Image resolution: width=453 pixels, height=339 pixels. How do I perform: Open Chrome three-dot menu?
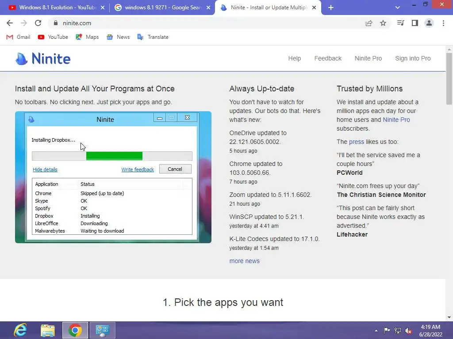(x=443, y=23)
